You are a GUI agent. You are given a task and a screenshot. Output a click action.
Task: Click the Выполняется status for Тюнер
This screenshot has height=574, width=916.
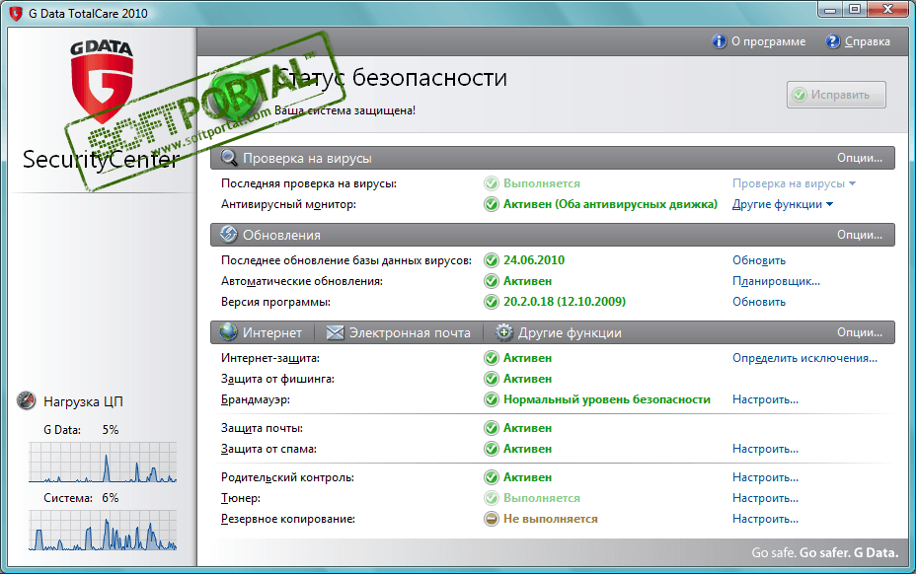[542, 498]
